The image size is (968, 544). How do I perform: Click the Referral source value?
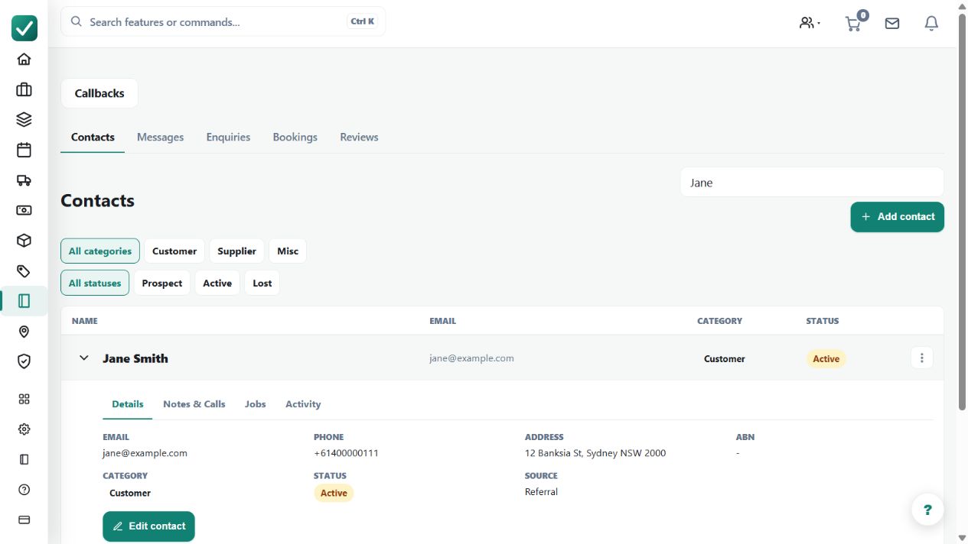[541, 492]
